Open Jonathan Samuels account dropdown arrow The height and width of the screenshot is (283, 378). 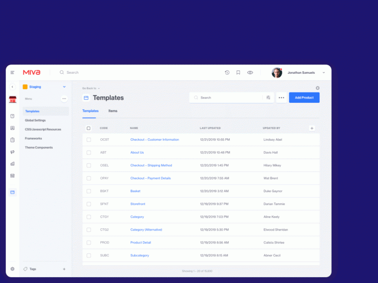(323, 72)
